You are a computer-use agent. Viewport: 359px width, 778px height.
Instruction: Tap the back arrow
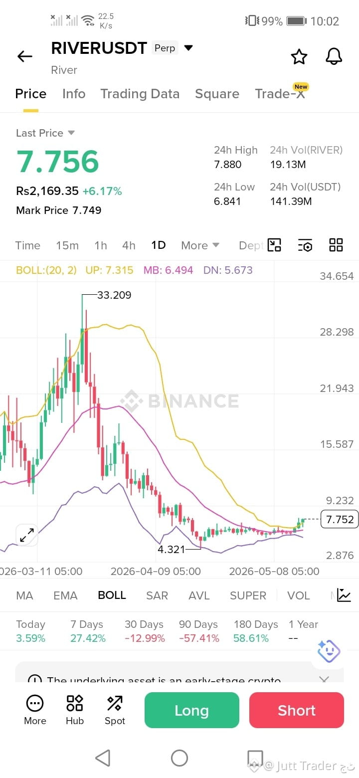(x=24, y=56)
